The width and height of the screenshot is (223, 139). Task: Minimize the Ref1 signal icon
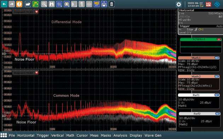(x=217, y=95)
